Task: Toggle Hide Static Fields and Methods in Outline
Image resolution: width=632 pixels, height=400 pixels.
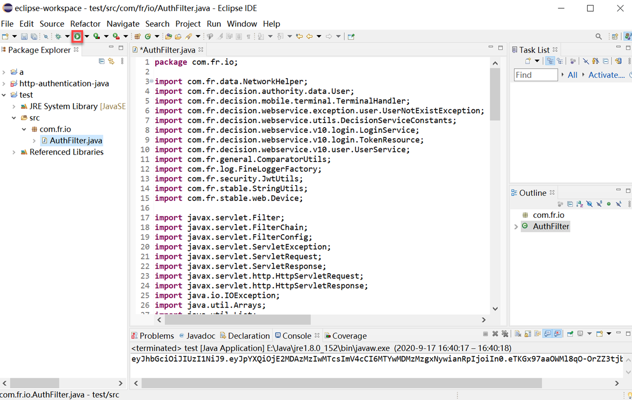Action: [599, 204]
